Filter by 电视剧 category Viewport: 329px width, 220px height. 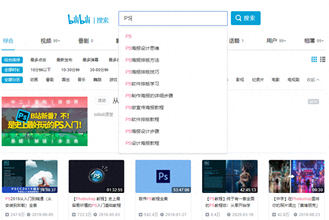tap(294, 79)
